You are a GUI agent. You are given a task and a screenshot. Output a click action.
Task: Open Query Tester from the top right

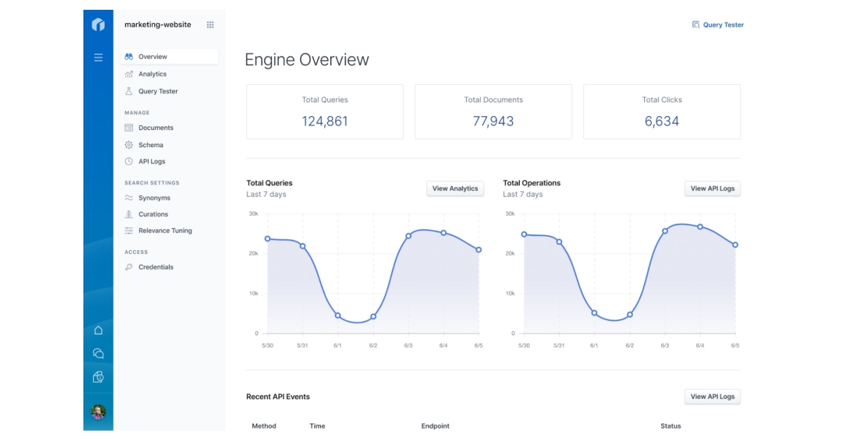click(x=716, y=24)
